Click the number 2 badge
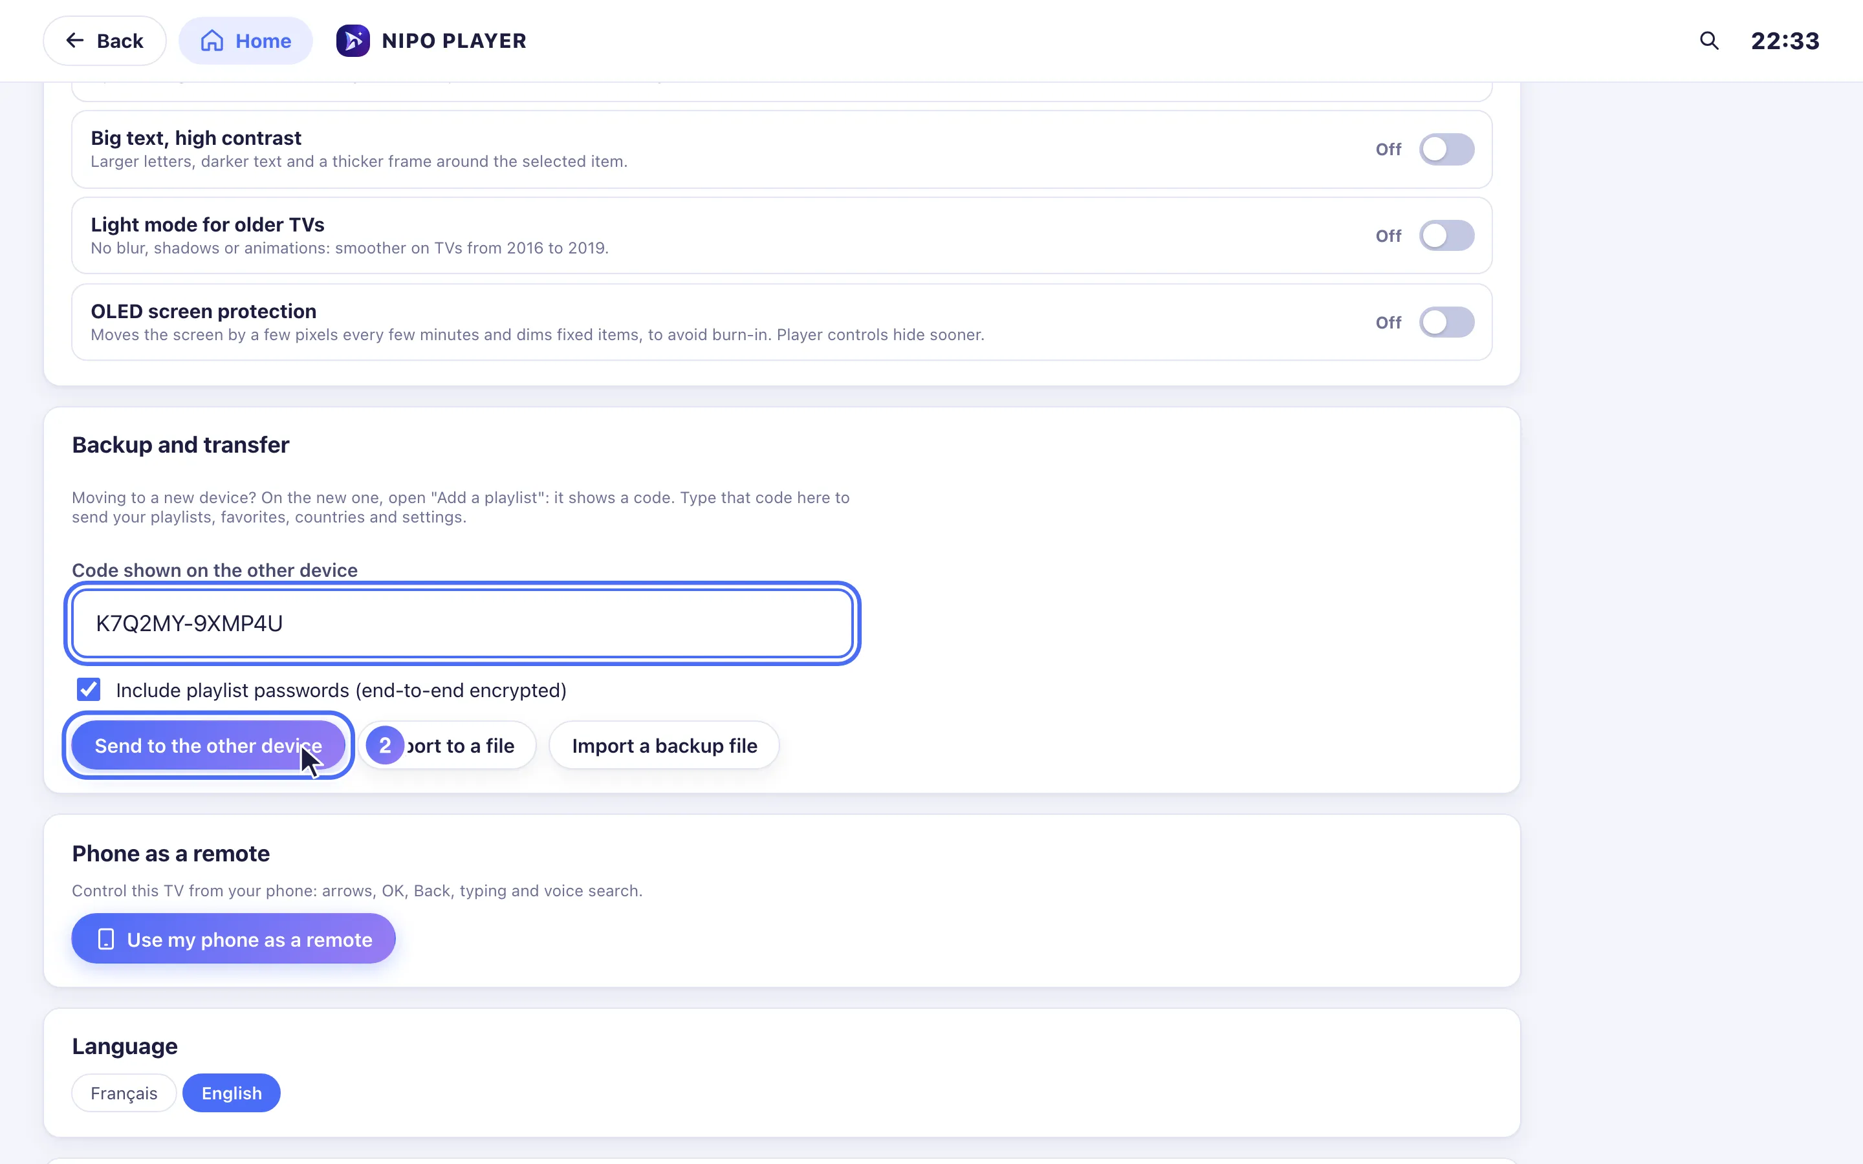The width and height of the screenshot is (1863, 1164). point(385,745)
